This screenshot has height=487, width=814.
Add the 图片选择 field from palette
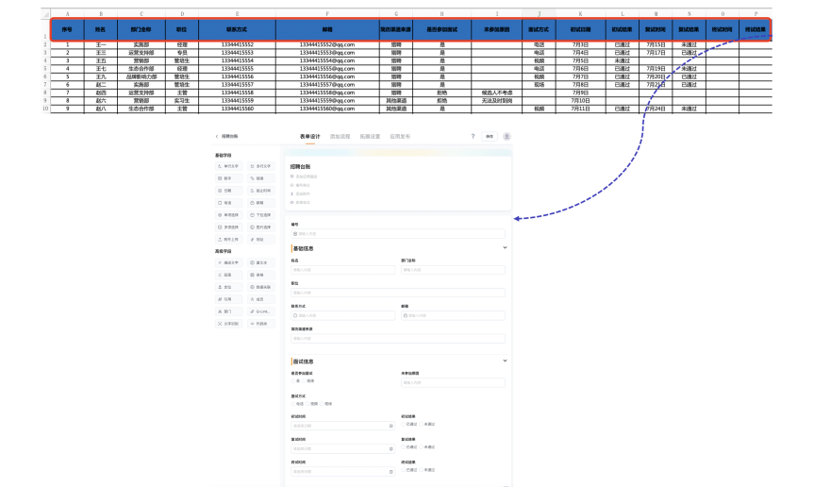(261, 227)
